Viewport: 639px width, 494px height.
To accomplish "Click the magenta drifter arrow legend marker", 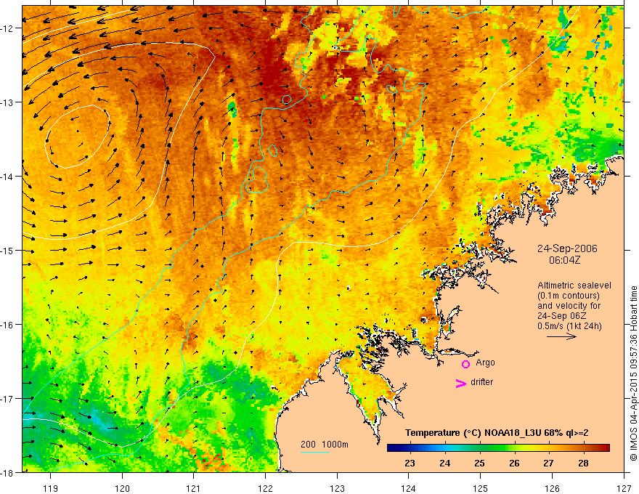I will click(460, 383).
